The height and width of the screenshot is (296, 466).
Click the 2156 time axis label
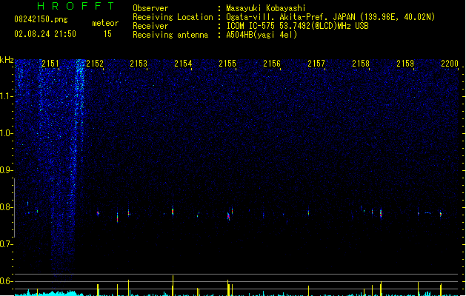(272, 64)
